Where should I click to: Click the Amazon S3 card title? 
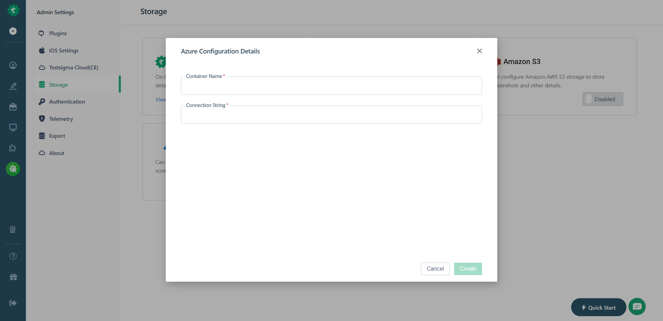click(x=522, y=62)
